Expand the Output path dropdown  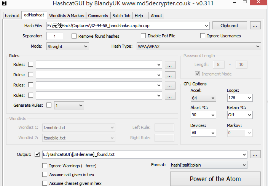point(244,155)
